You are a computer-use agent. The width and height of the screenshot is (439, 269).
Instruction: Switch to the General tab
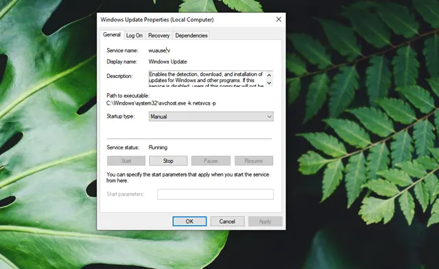coord(112,35)
